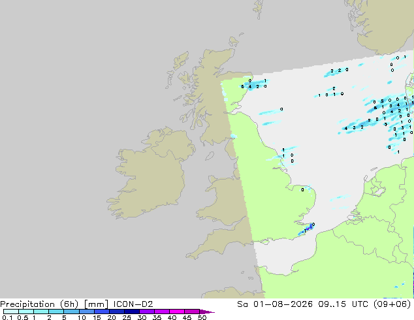Click the '09..15 UTC' time range
This screenshot has height=320, width=414.
click(345, 304)
